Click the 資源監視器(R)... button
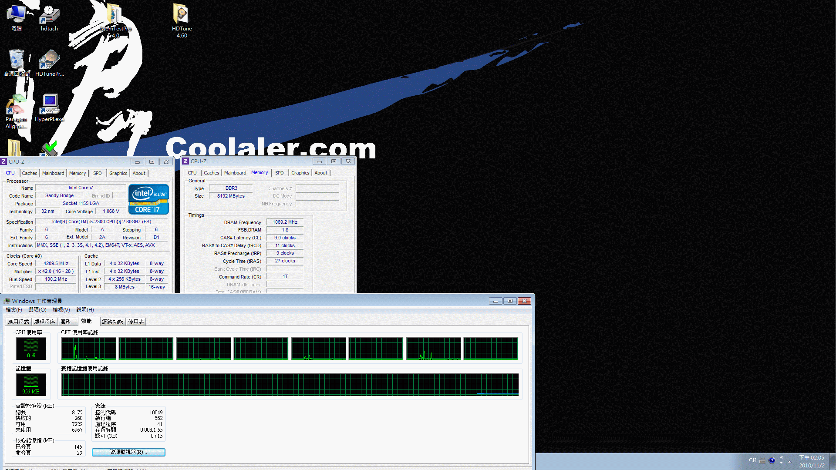Viewport: 836px width, 470px height. (128, 452)
